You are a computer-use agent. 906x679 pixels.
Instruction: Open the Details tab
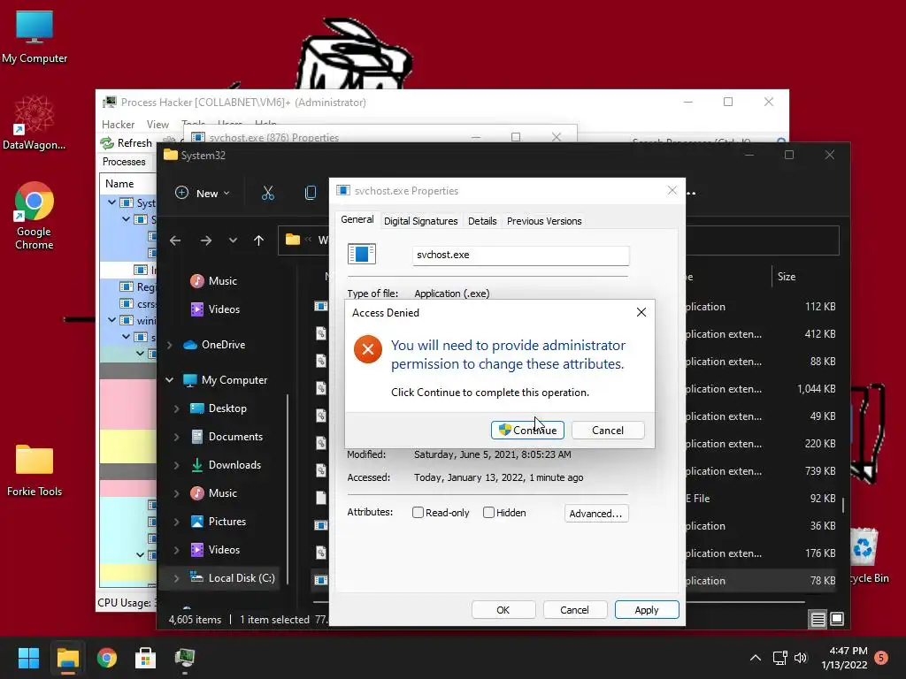tap(482, 221)
